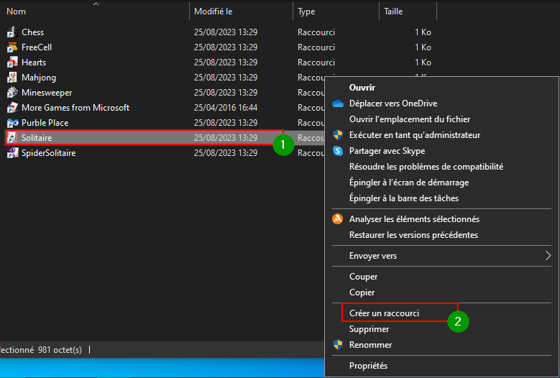Click the SpiderSolitaire row modified date
This screenshot has width=560, height=378.
[226, 153]
